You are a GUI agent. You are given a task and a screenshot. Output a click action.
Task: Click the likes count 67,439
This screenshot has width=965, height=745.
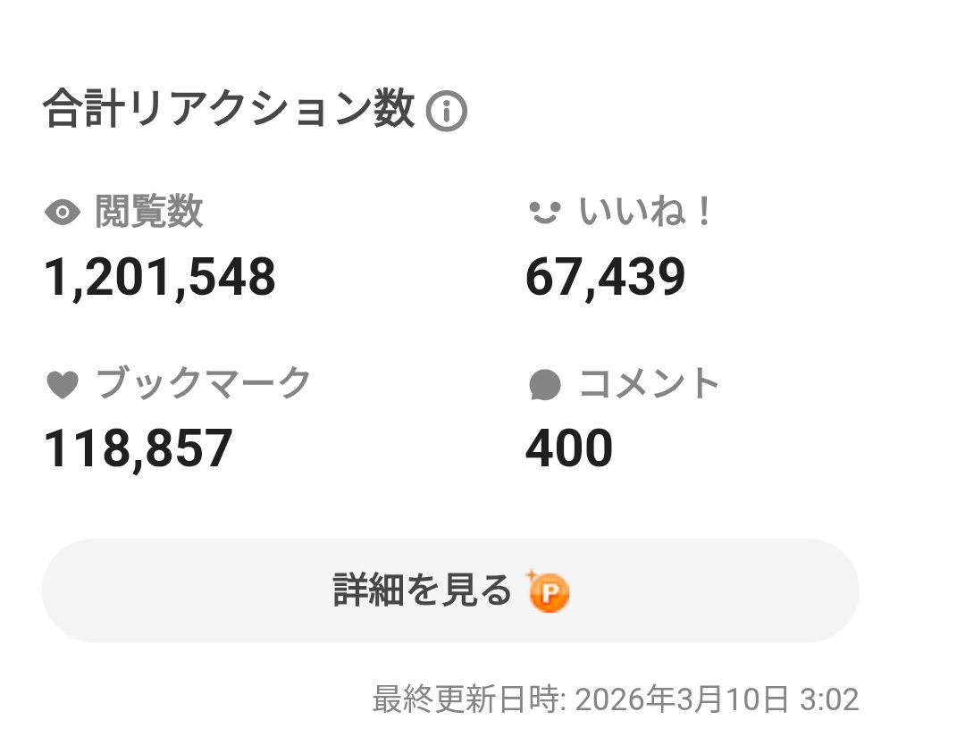[x=605, y=277]
